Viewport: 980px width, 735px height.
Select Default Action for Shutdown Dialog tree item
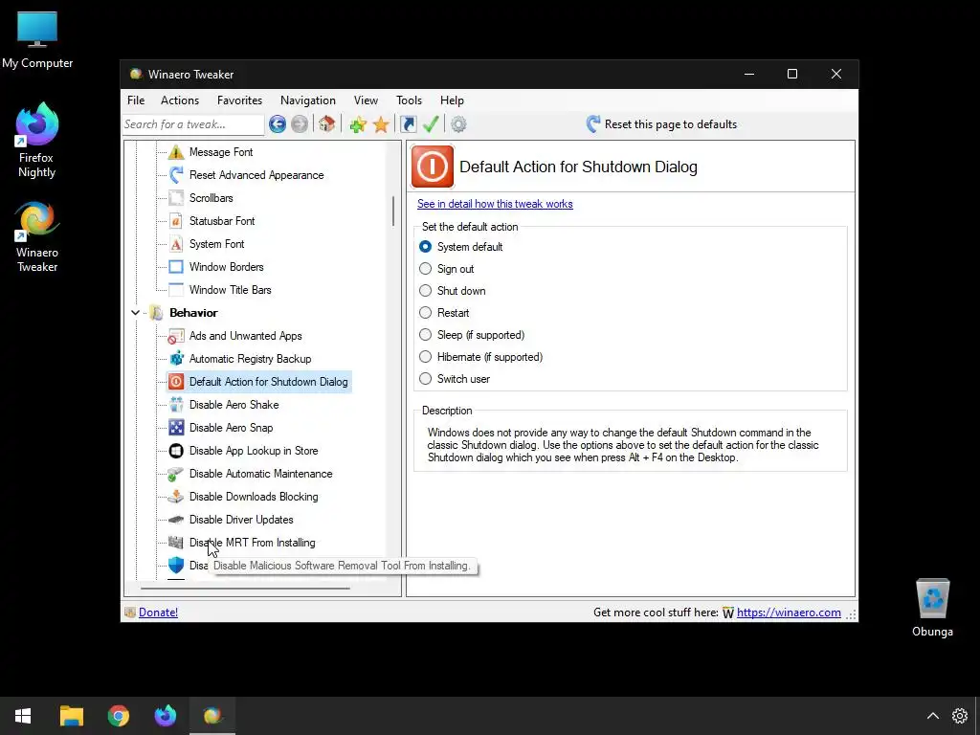click(258, 382)
